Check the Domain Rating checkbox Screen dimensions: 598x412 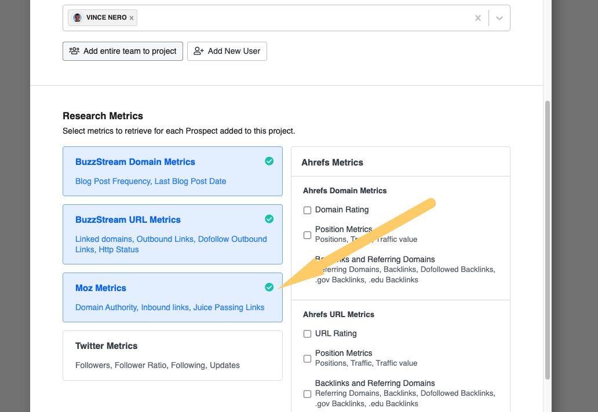coord(307,210)
